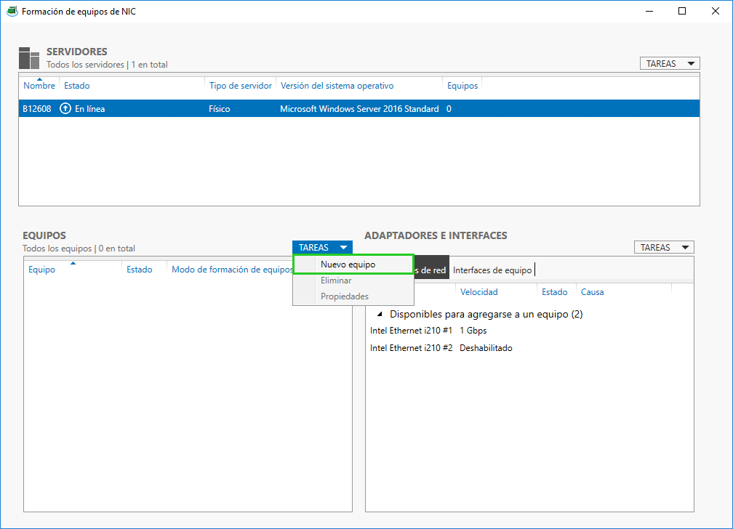
Task: Click the NIC teaming app icon in title bar
Action: pyautogui.click(x=12, y=11)
